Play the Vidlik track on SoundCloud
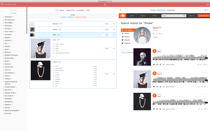The image size is (210, 131). pyautogui.click(x=154, y=51)
